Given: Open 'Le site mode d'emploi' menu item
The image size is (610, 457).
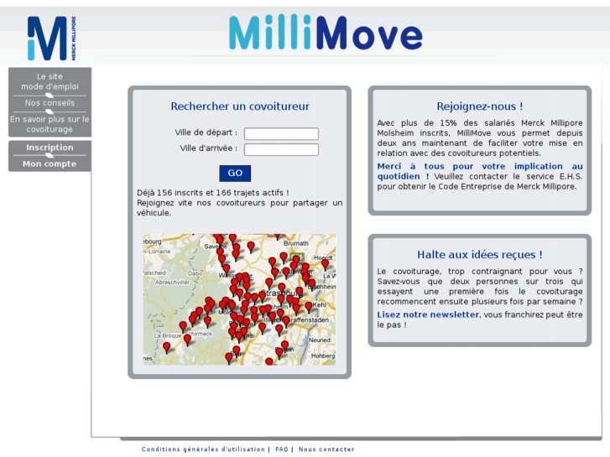Looking at the screenshot, I should 50,81.
